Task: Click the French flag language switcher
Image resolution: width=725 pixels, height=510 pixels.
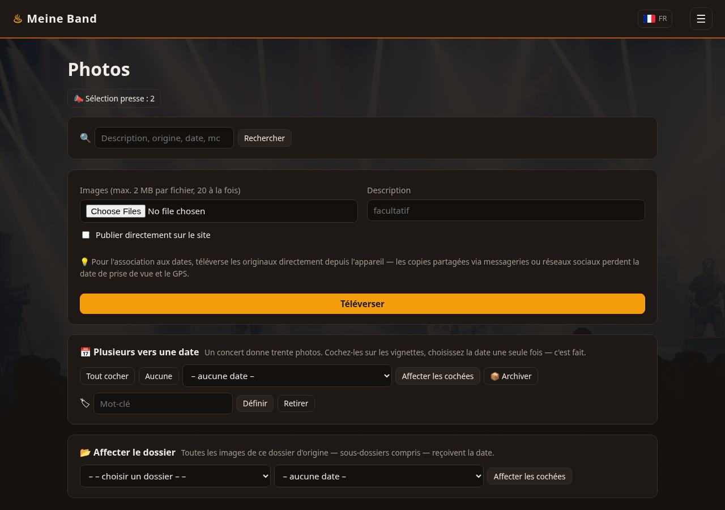Action: (655, 19)
